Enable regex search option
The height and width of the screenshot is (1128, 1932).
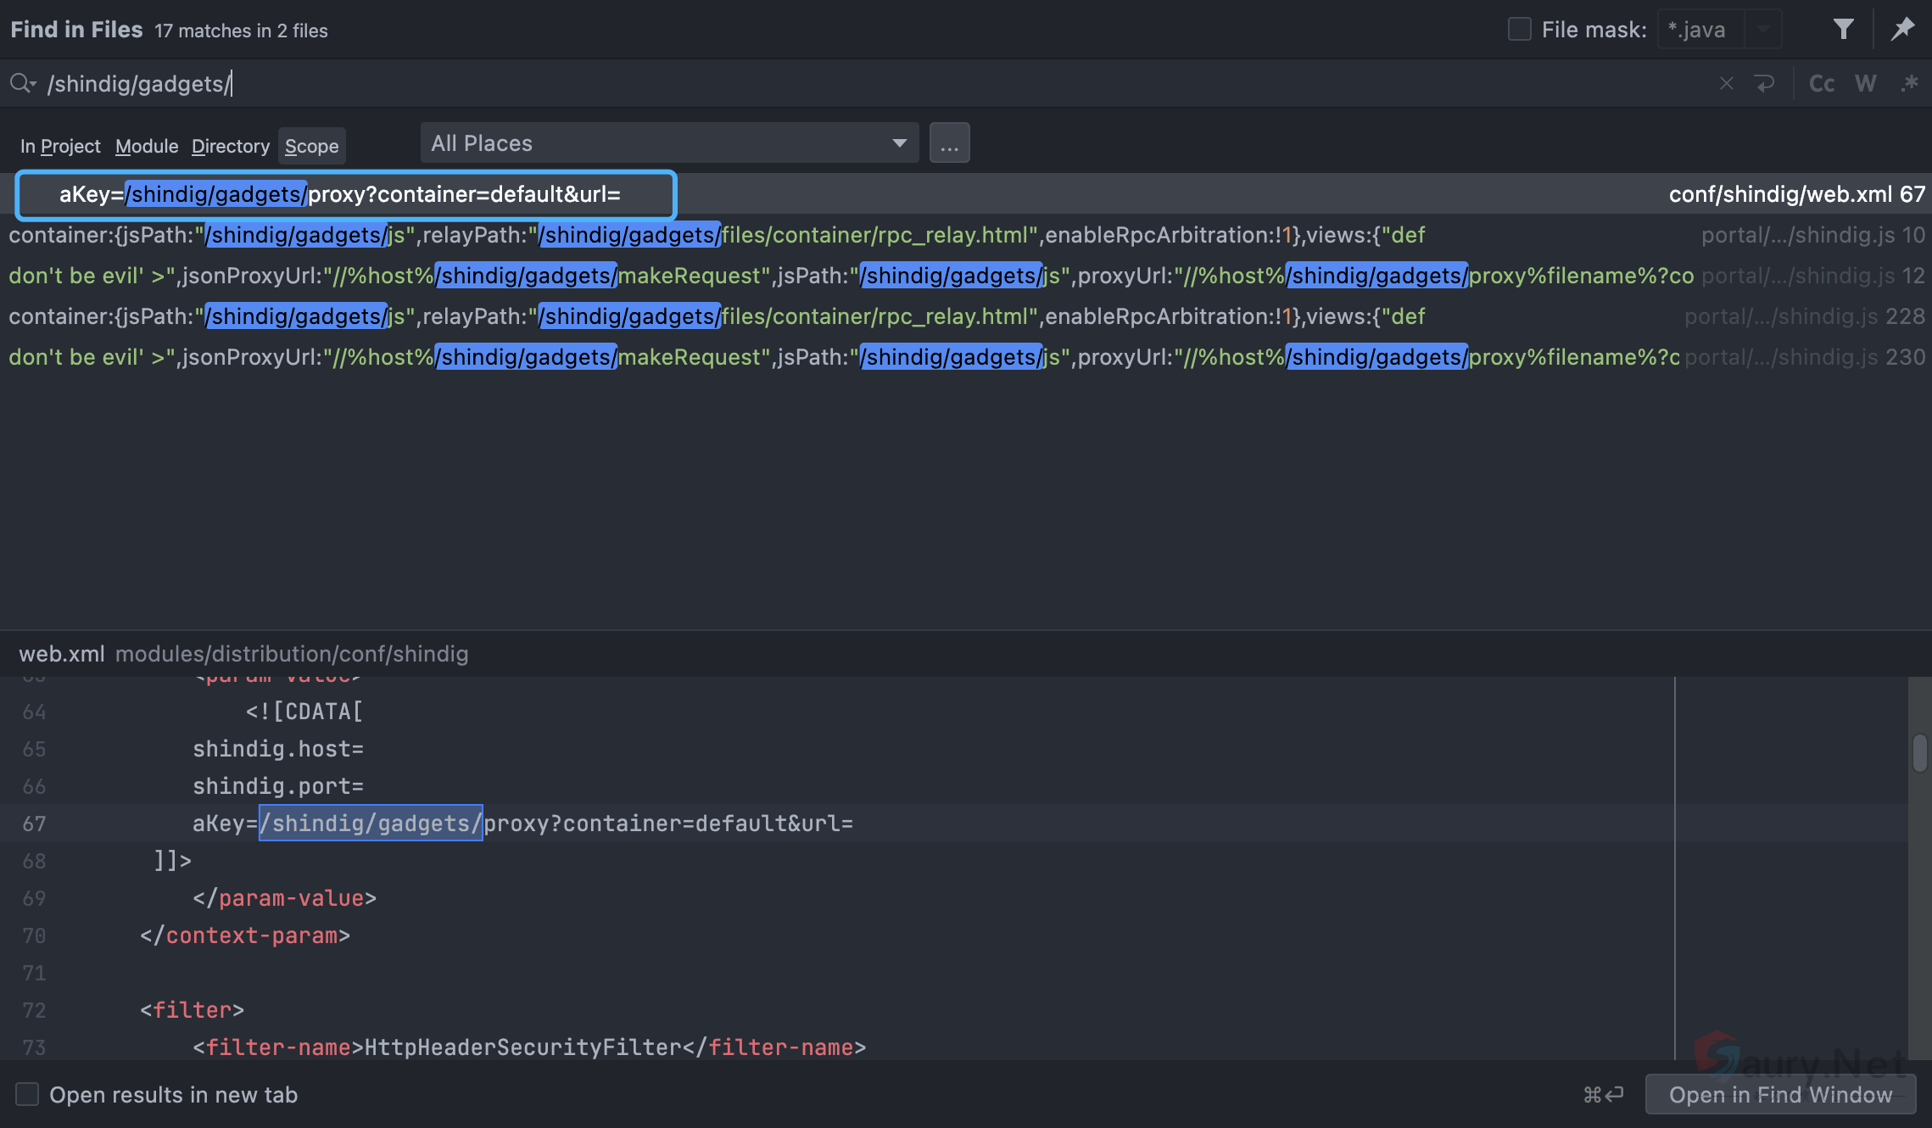coord(1909,83)
